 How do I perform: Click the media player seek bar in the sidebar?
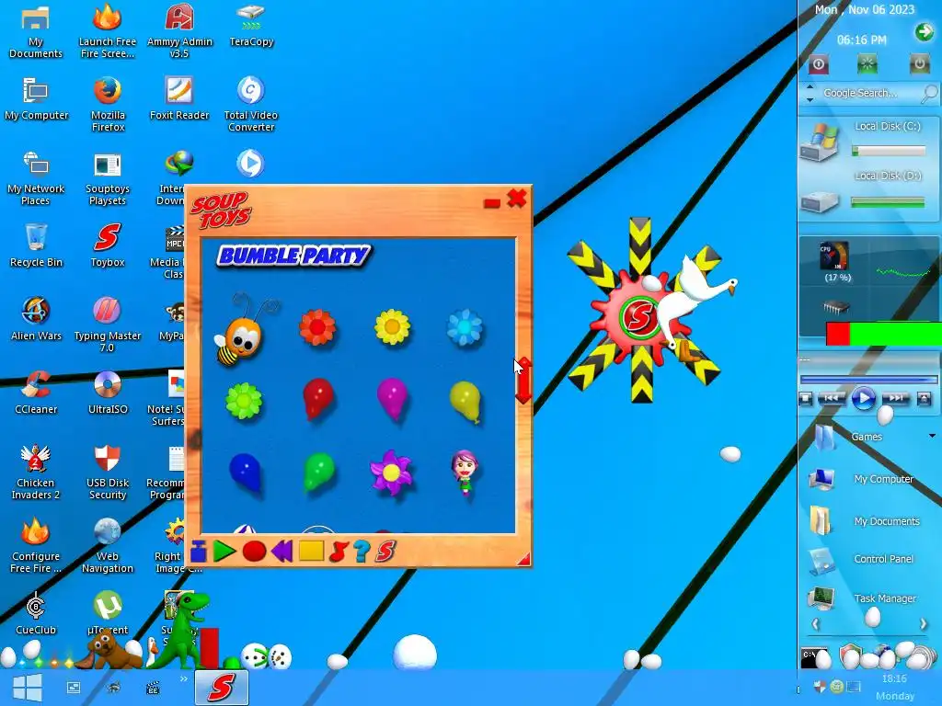(x=868, y=380)
